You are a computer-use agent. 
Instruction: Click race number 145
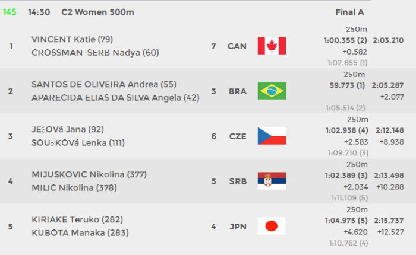10,12
